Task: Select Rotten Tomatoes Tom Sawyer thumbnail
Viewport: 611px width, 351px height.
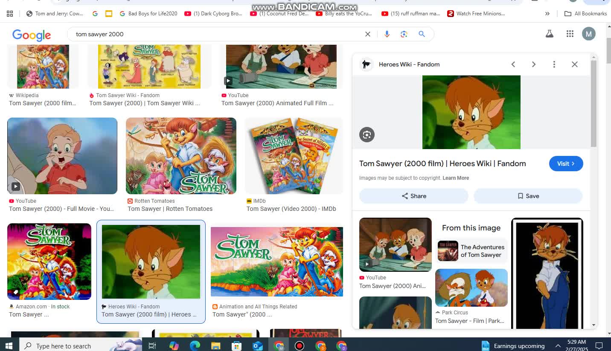Action: [x=181, y=156]
